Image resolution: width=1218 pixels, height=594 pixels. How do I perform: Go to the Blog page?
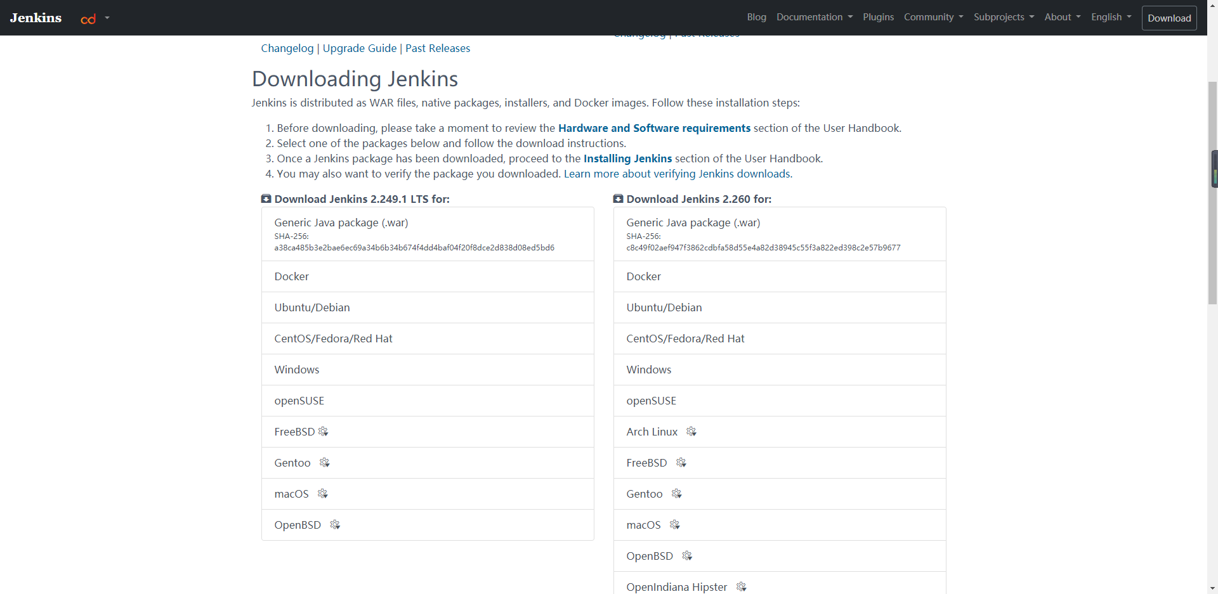click(x=757, y=17)
